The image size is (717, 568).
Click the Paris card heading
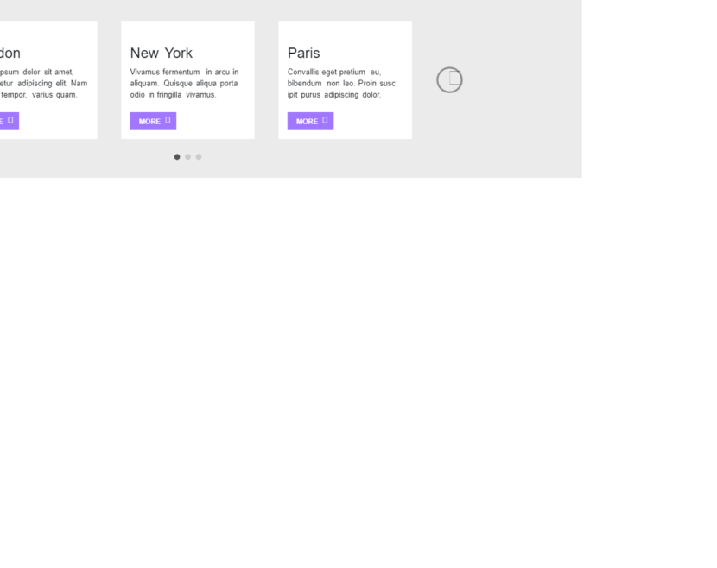304,54
